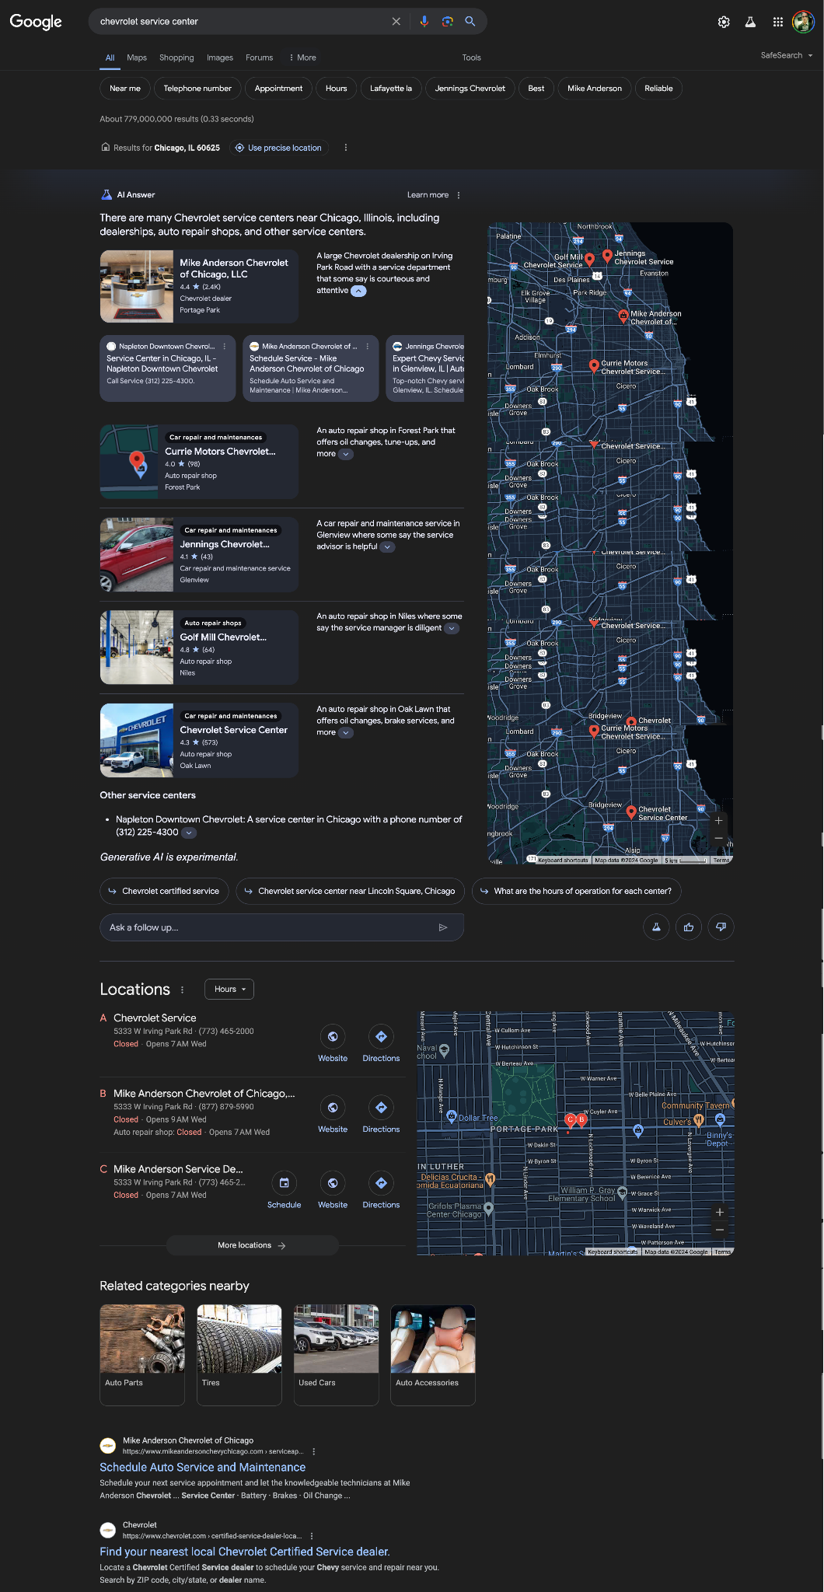
Task: Select the All results tab
Action: tap(110, 58)
